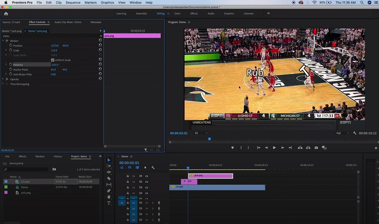379x224 pixels.
Task: Select the Razor tool
Action: (109, 178)
